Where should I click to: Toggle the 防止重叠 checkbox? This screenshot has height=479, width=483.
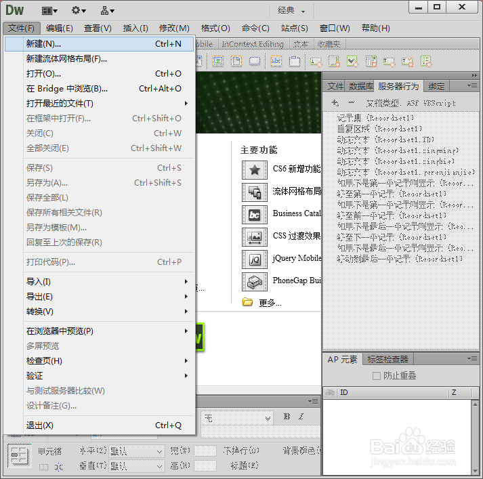pos(377,376)
